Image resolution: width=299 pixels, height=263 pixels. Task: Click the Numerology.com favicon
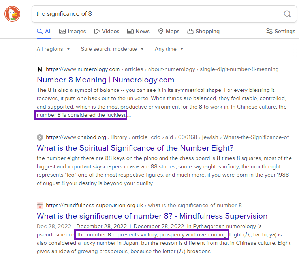click(x=40, y=69)
